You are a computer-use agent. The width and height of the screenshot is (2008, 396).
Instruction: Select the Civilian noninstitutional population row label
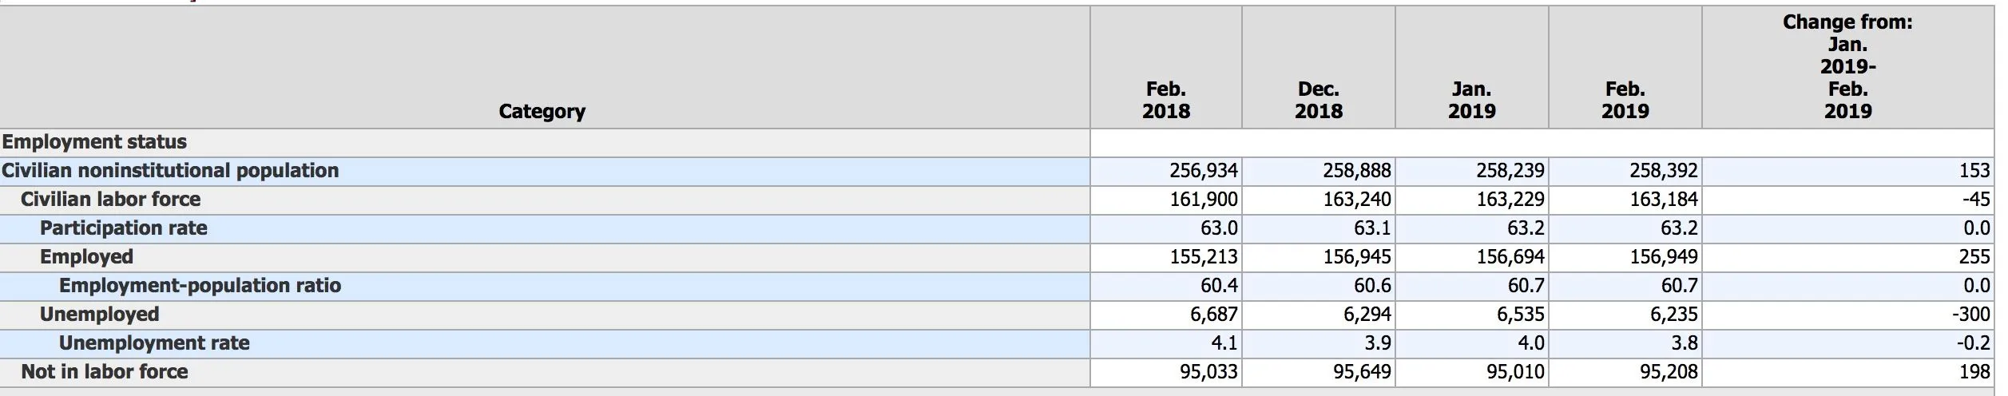click(170, 171)
